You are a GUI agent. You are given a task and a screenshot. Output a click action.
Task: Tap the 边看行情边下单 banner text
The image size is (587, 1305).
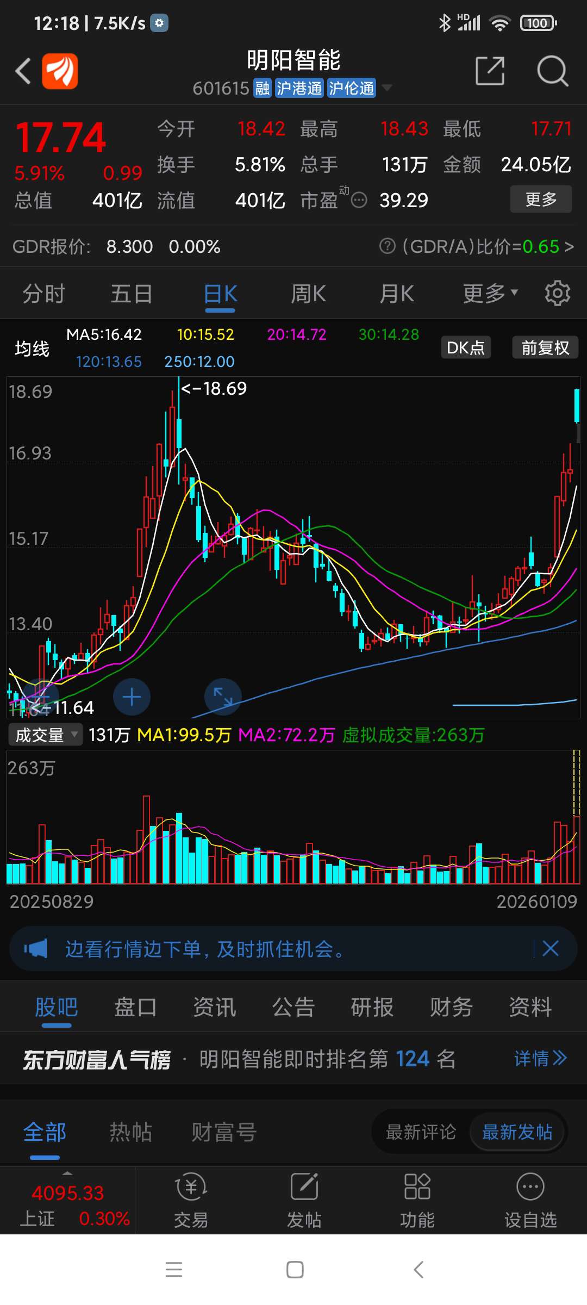click(204, 949)
